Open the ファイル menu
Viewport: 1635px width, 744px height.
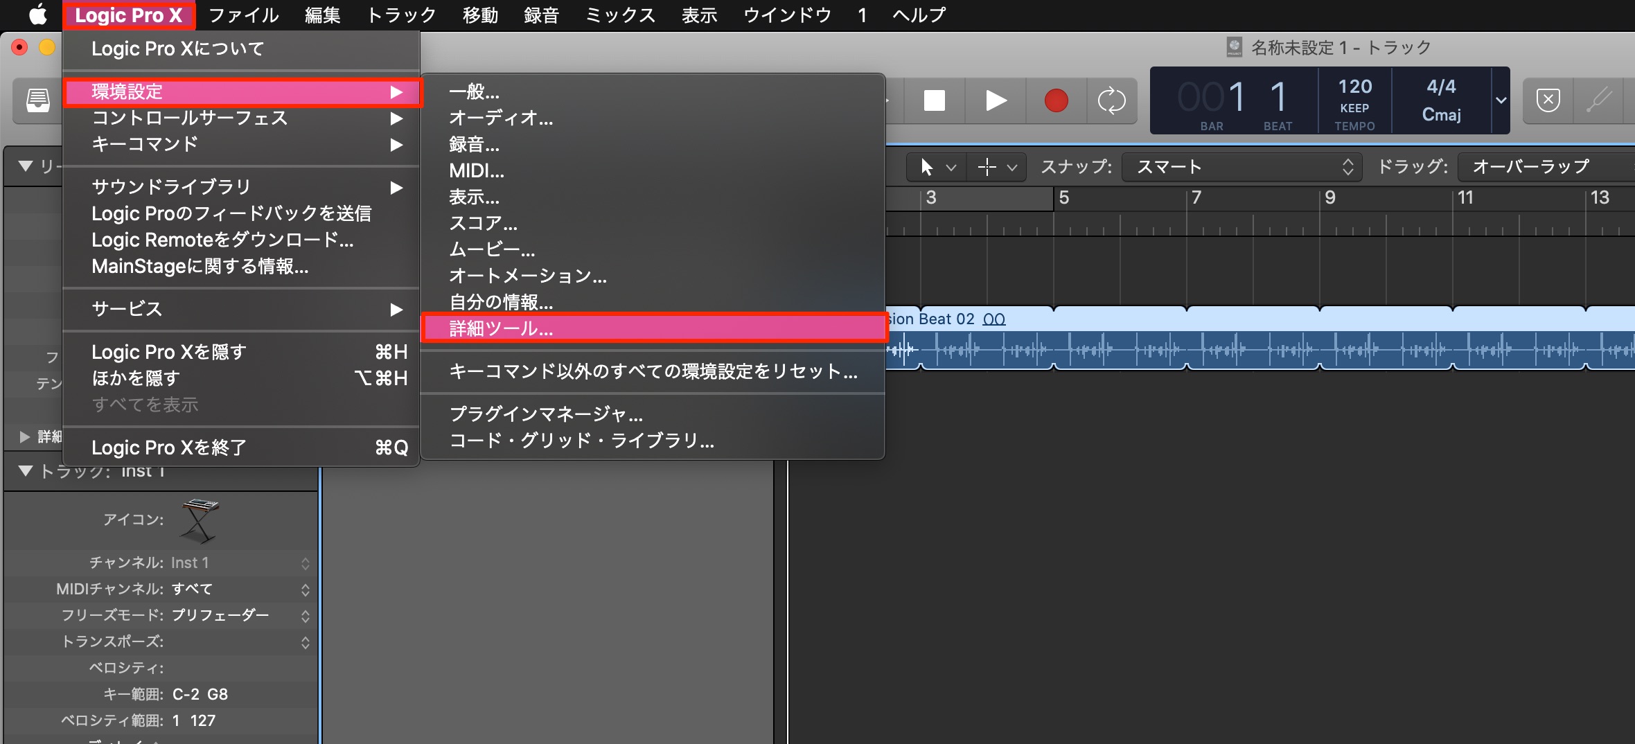[243, 15]
